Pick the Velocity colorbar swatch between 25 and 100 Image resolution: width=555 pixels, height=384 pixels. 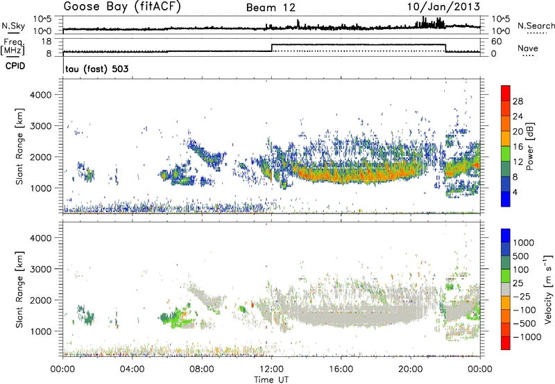coord(506,276)
